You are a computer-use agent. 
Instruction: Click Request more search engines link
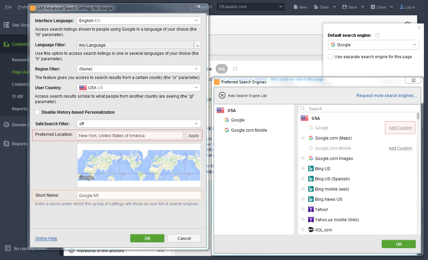coord(386,96)
